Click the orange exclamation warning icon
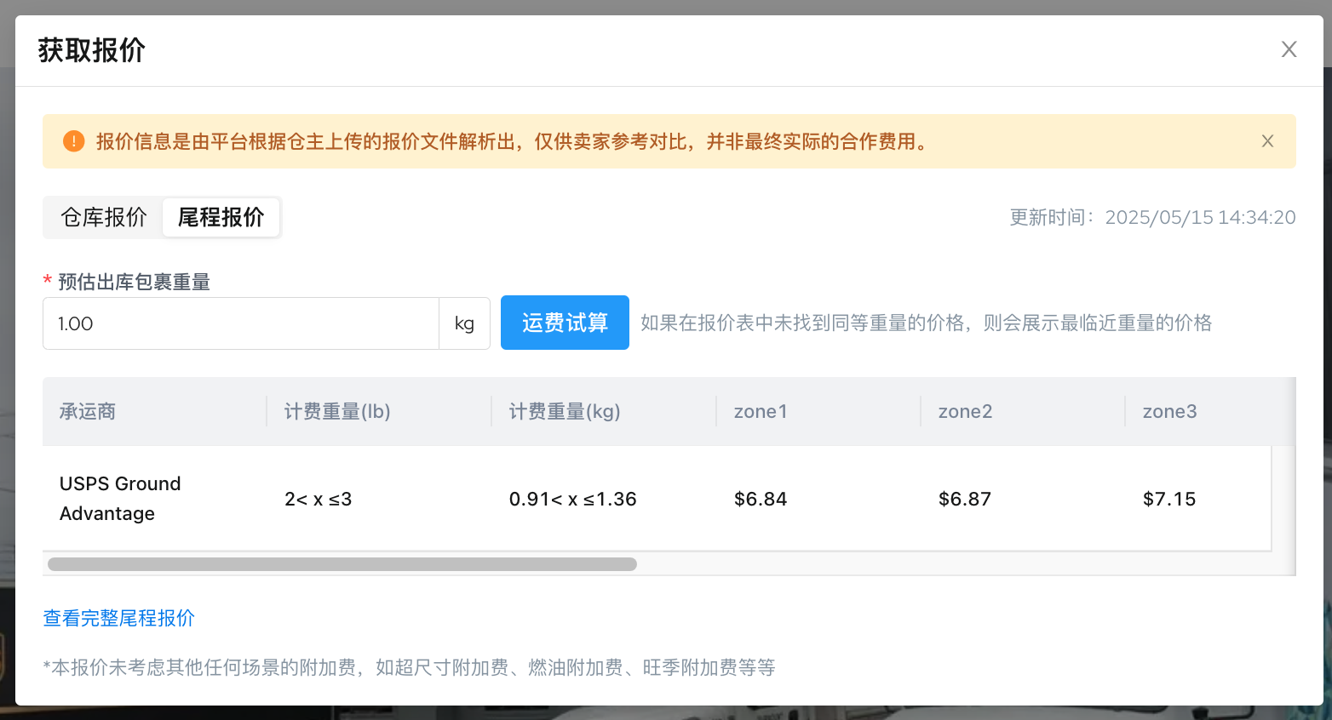 (74, 141)
